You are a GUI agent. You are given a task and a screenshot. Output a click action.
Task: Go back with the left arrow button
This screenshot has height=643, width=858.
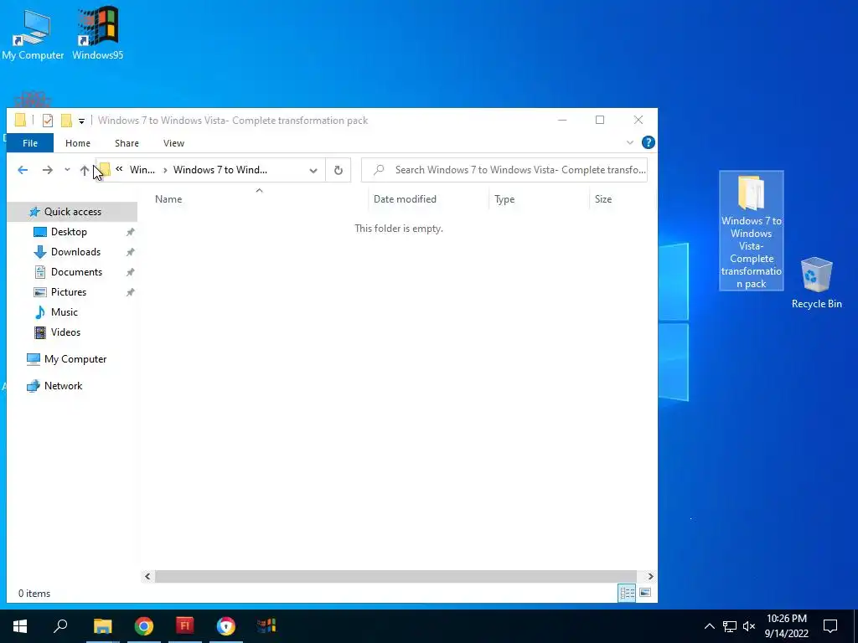click(x=23, y=170)
